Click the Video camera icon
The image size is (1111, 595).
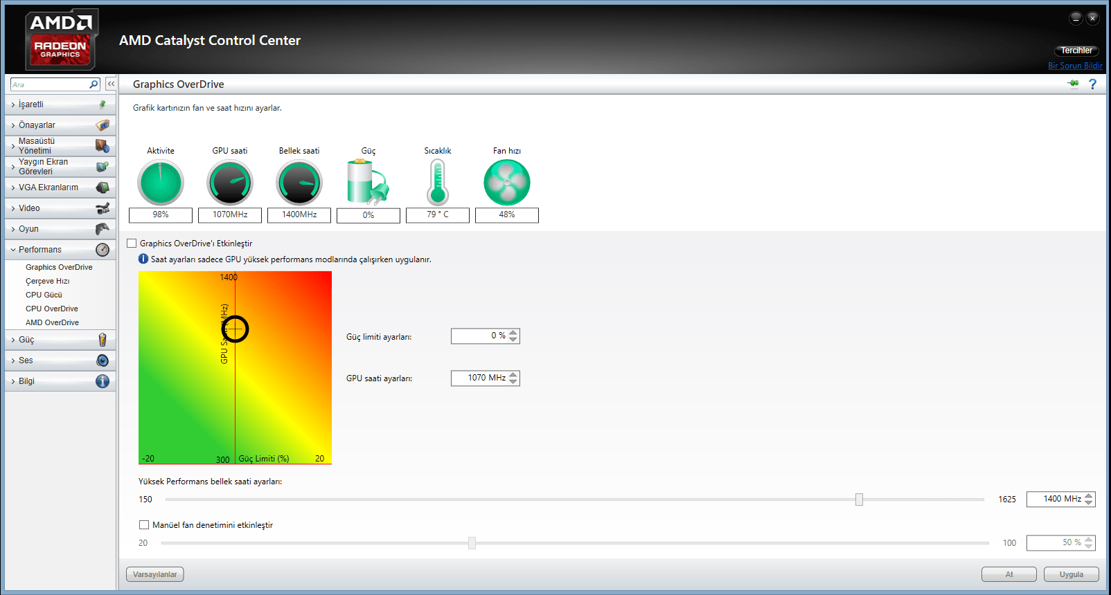click(103, 208)
